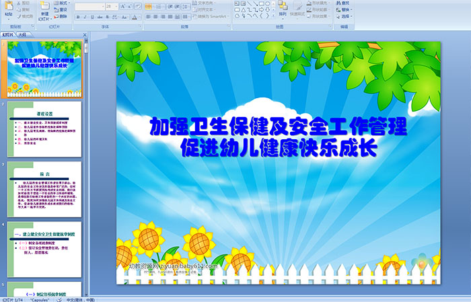Select the Right Arrow block shape

pos(261,10)
